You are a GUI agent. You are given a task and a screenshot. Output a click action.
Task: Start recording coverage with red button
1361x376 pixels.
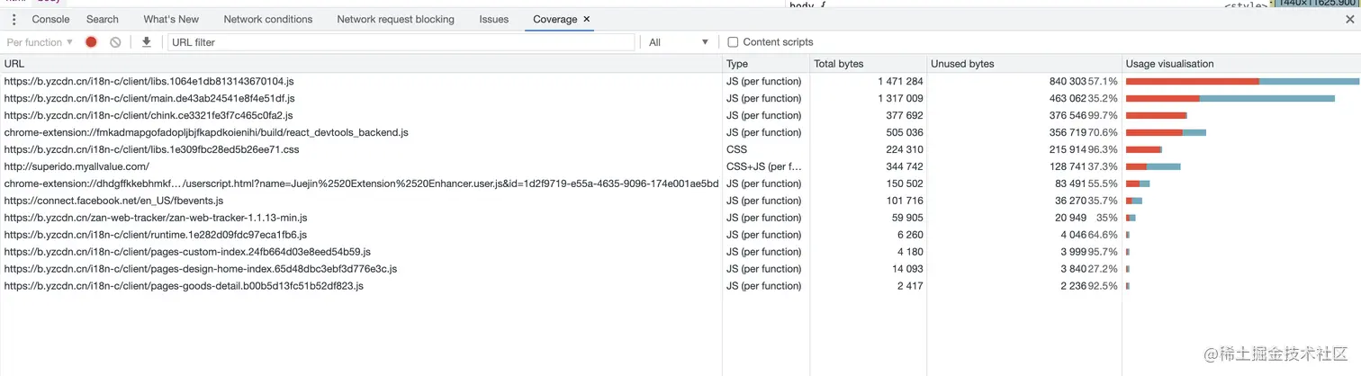(x=91, y=42)
